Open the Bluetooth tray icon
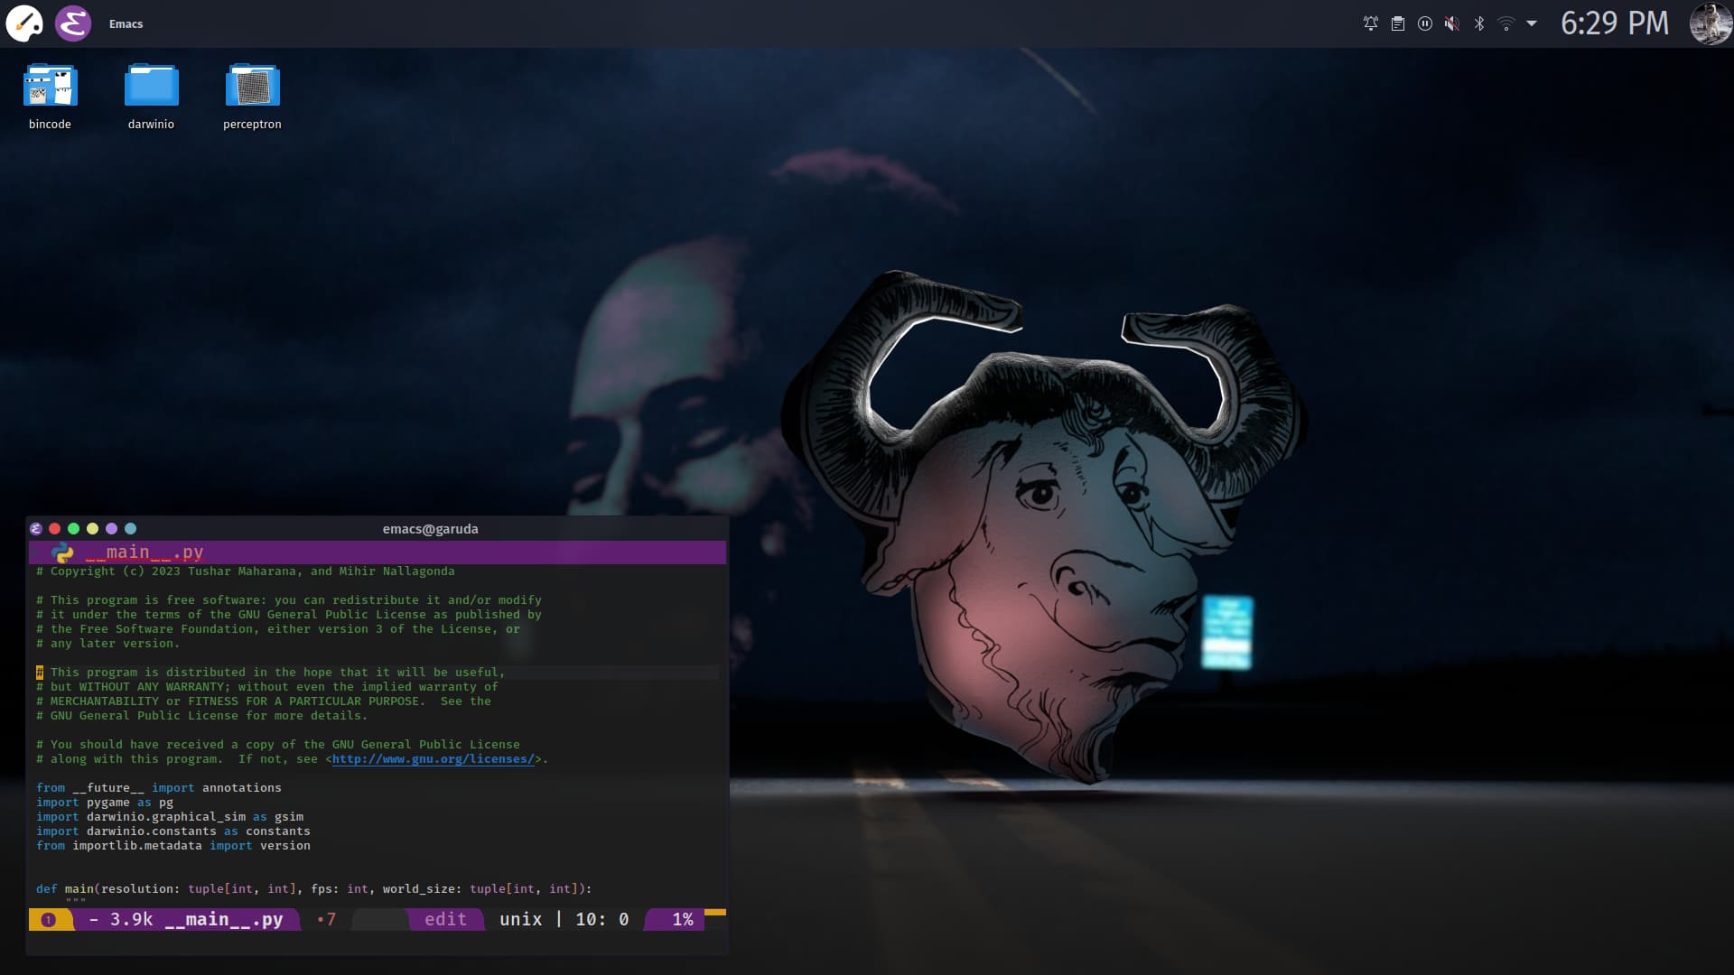 (x=1479, y=23)
